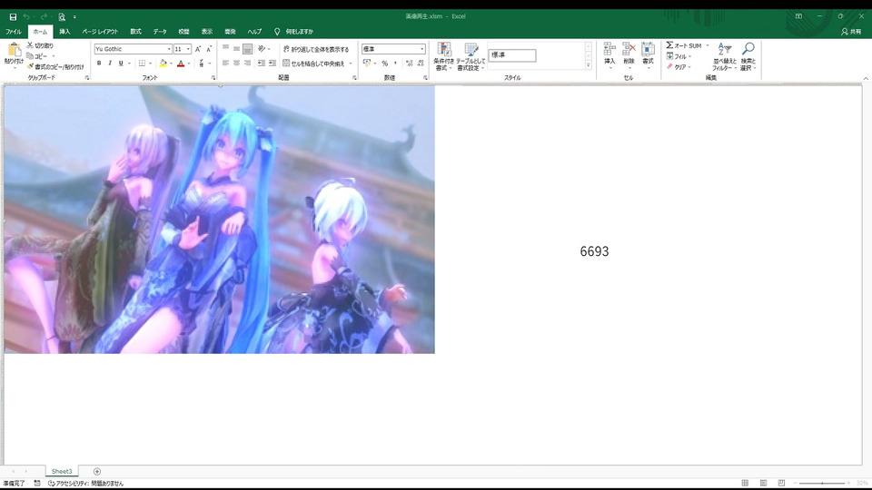The image size is (872, 490).
Task: Click the print preview icon in quick access toolbar
Action: (x=62, y=16)
